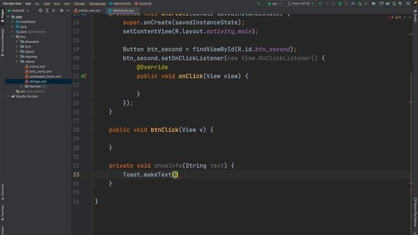This screenshot has width=418, height=235.
Task: Click Collapse All icon in Project panel
Action: tap(54, 10)
